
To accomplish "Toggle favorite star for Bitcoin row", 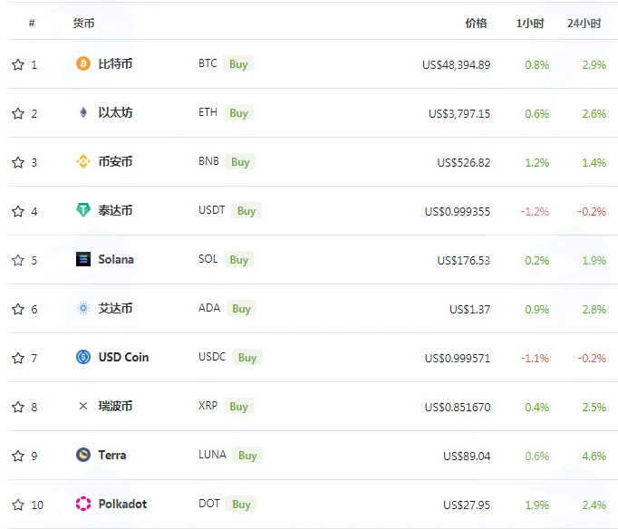I will [x=18, y=64].
